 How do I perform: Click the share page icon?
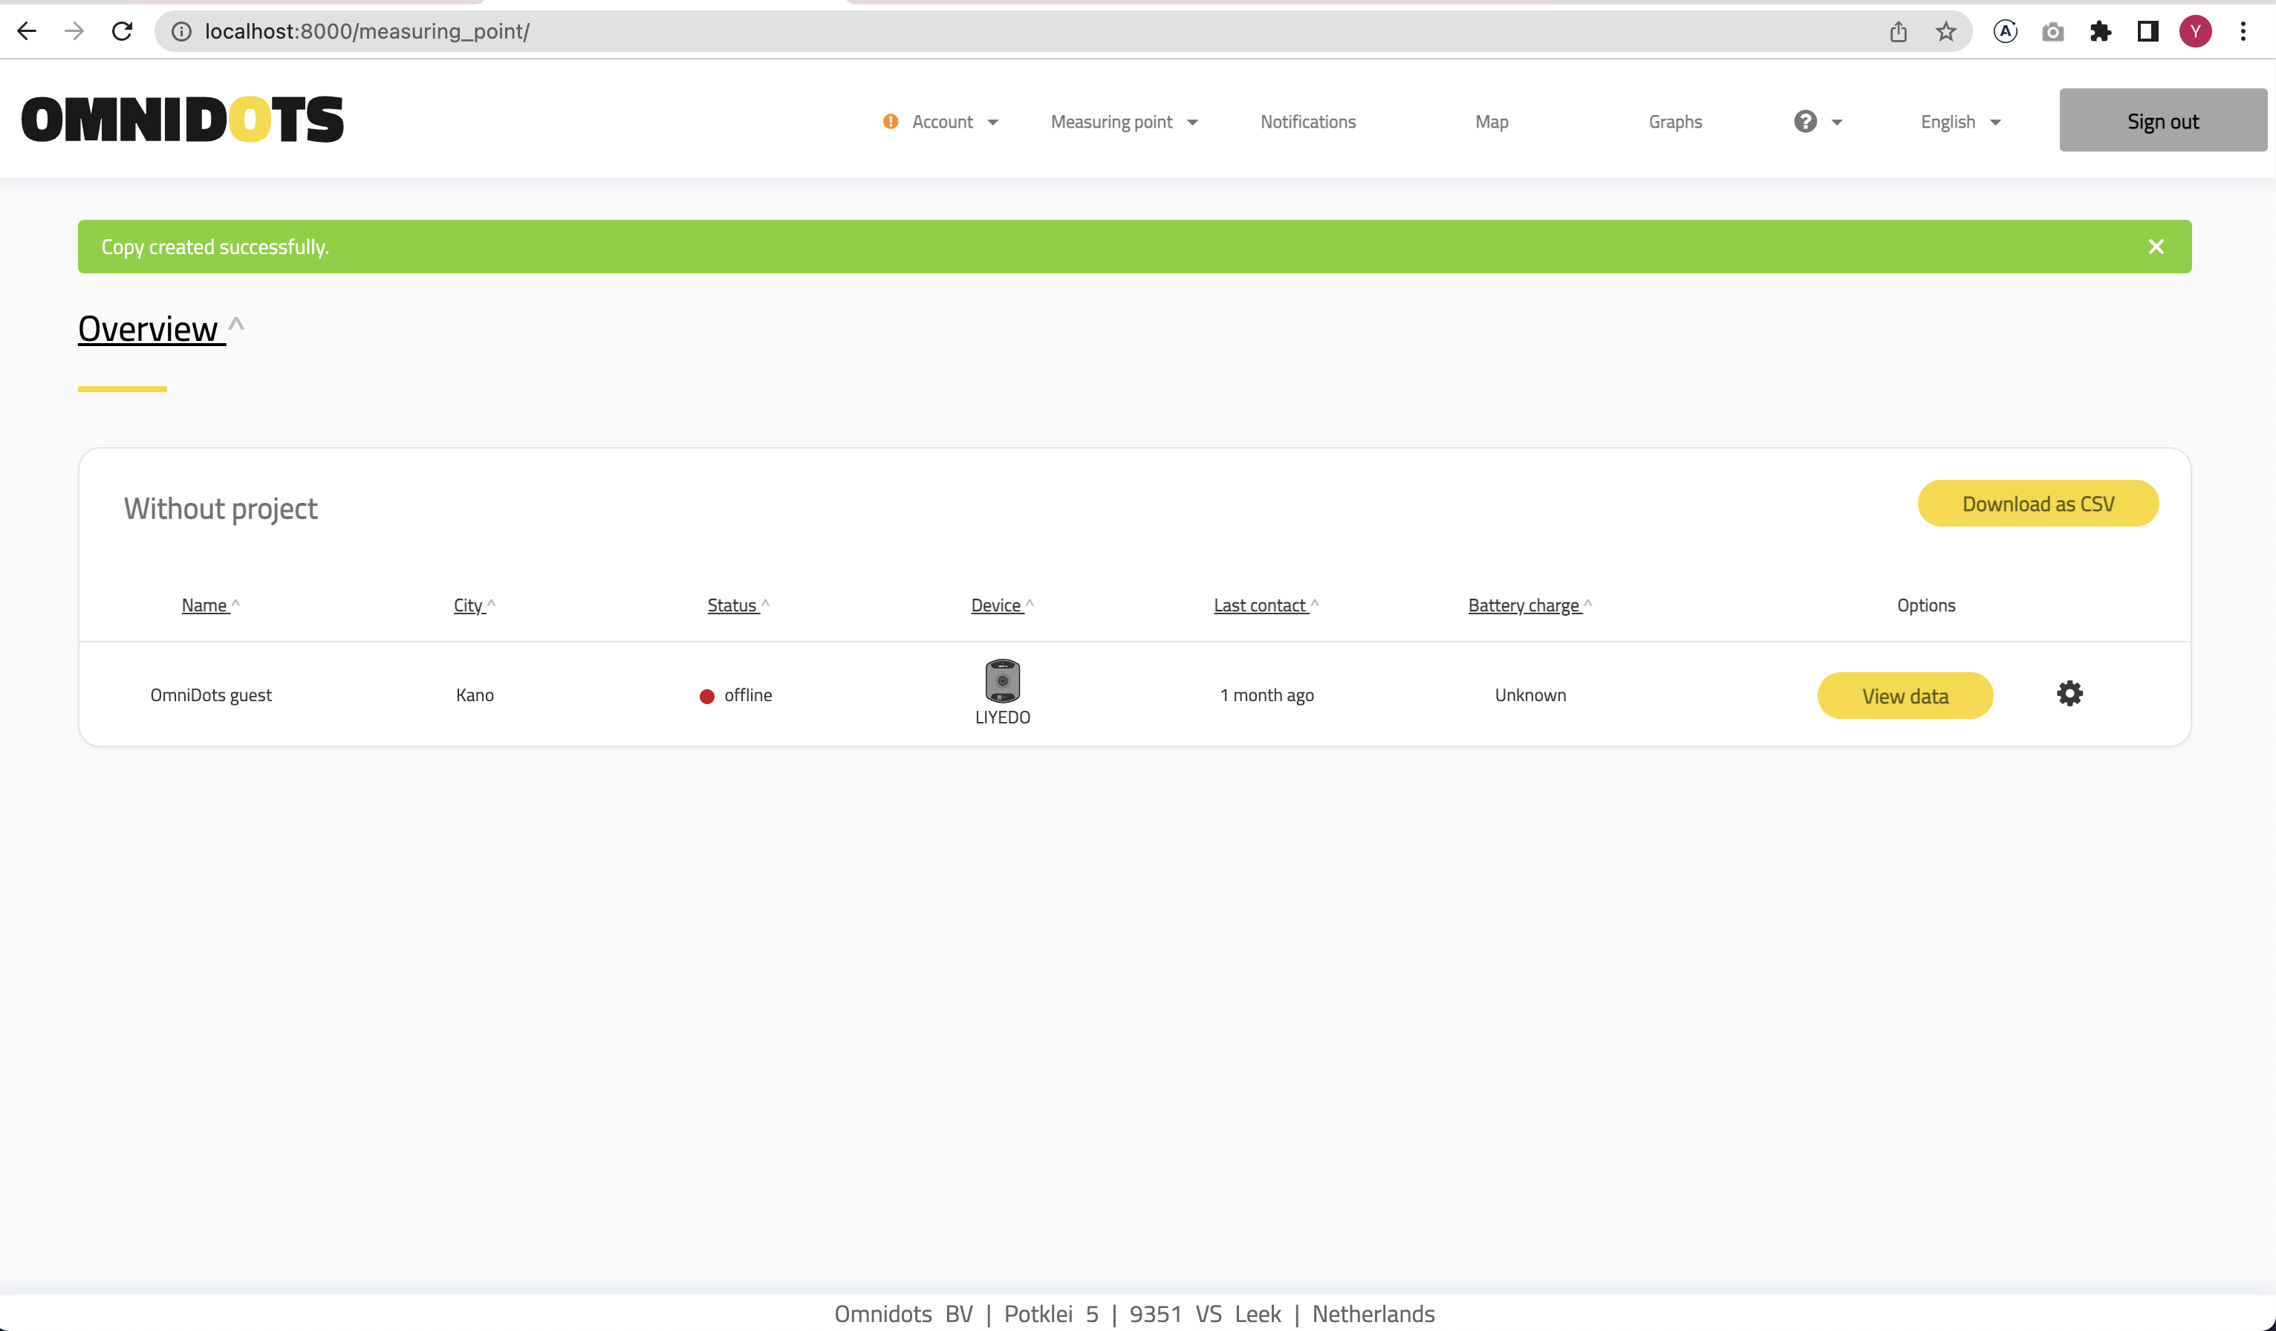pos(1899,32)
